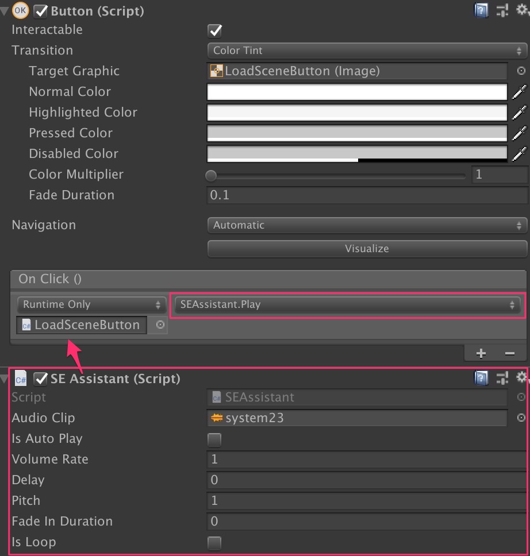Screen dimensions: 530x556
Task: Click the SE Assistant (Script) component title
Action: point(116,379)
